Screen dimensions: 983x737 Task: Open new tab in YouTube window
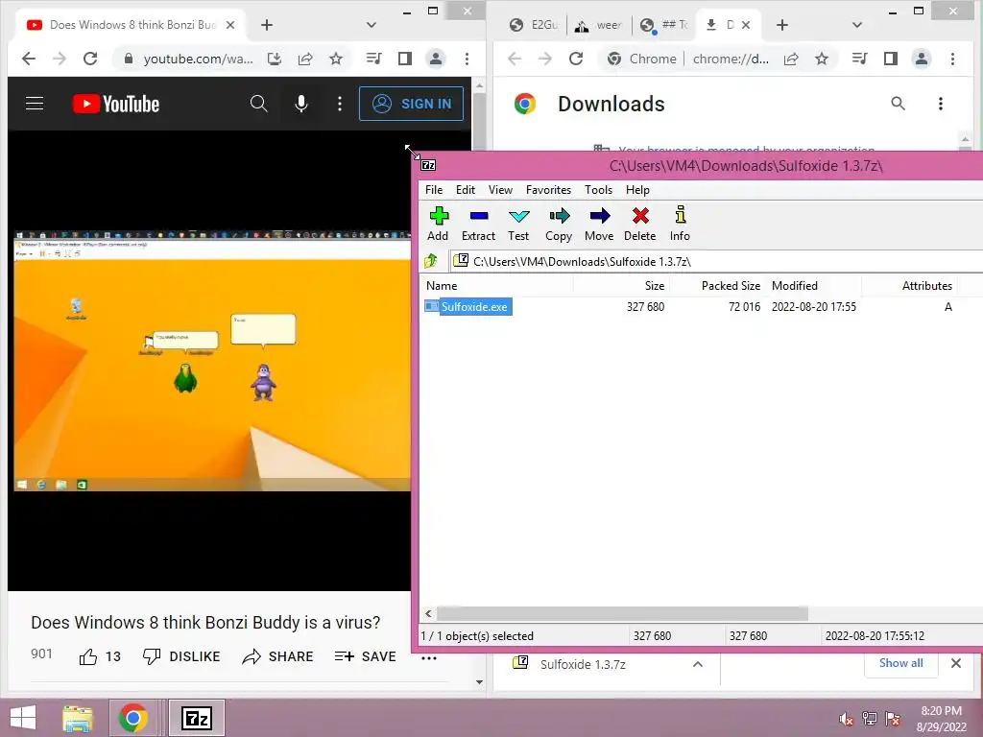click(x=267, y=25)
